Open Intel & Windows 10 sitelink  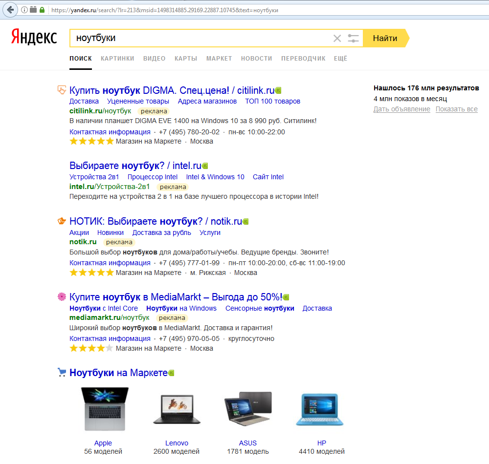click(215, 177)
